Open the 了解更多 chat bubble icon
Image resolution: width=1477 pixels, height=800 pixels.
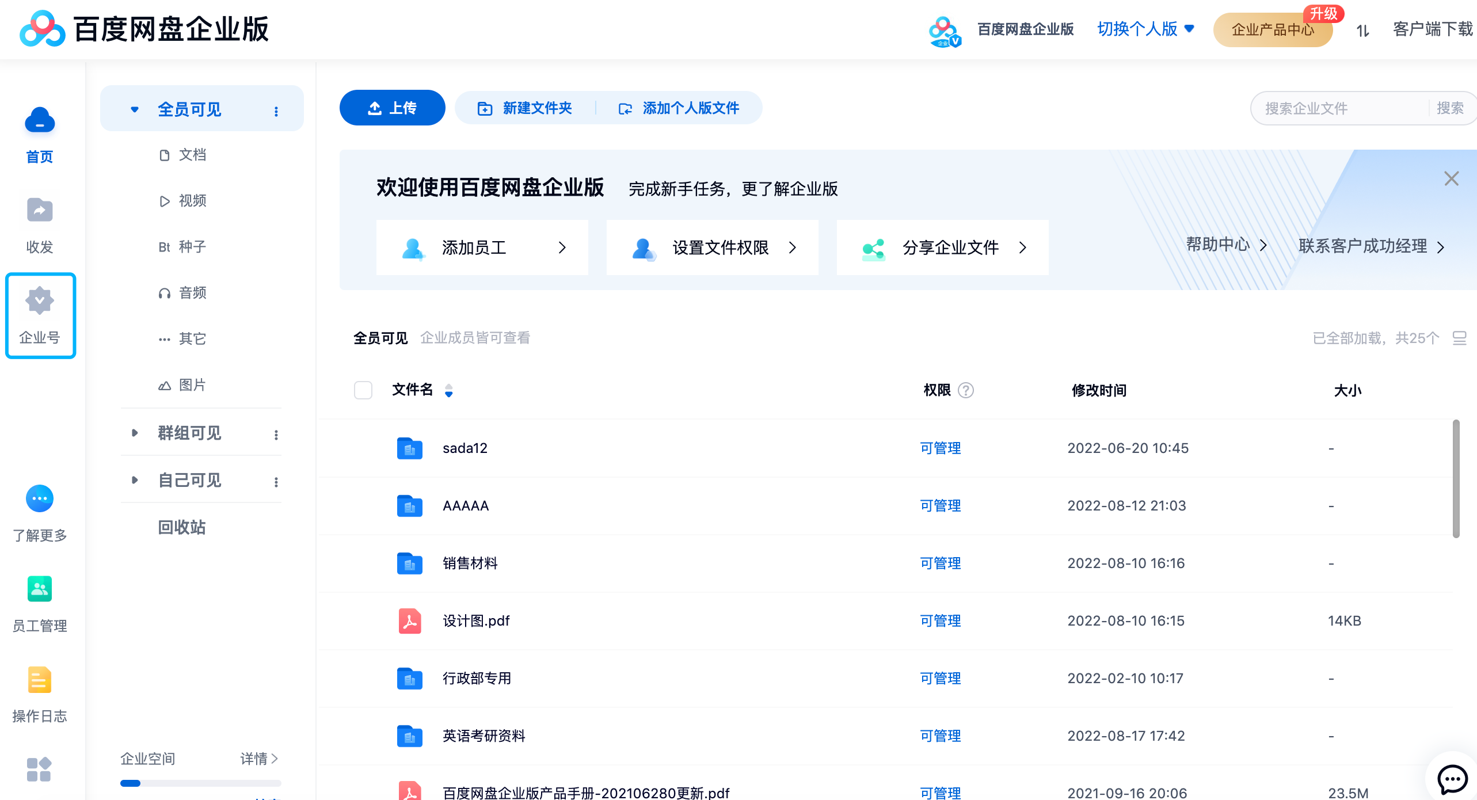click(x=40, y=498)
